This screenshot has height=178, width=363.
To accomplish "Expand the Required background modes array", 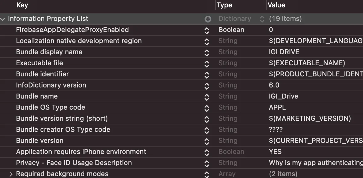I will coord(11,174).
